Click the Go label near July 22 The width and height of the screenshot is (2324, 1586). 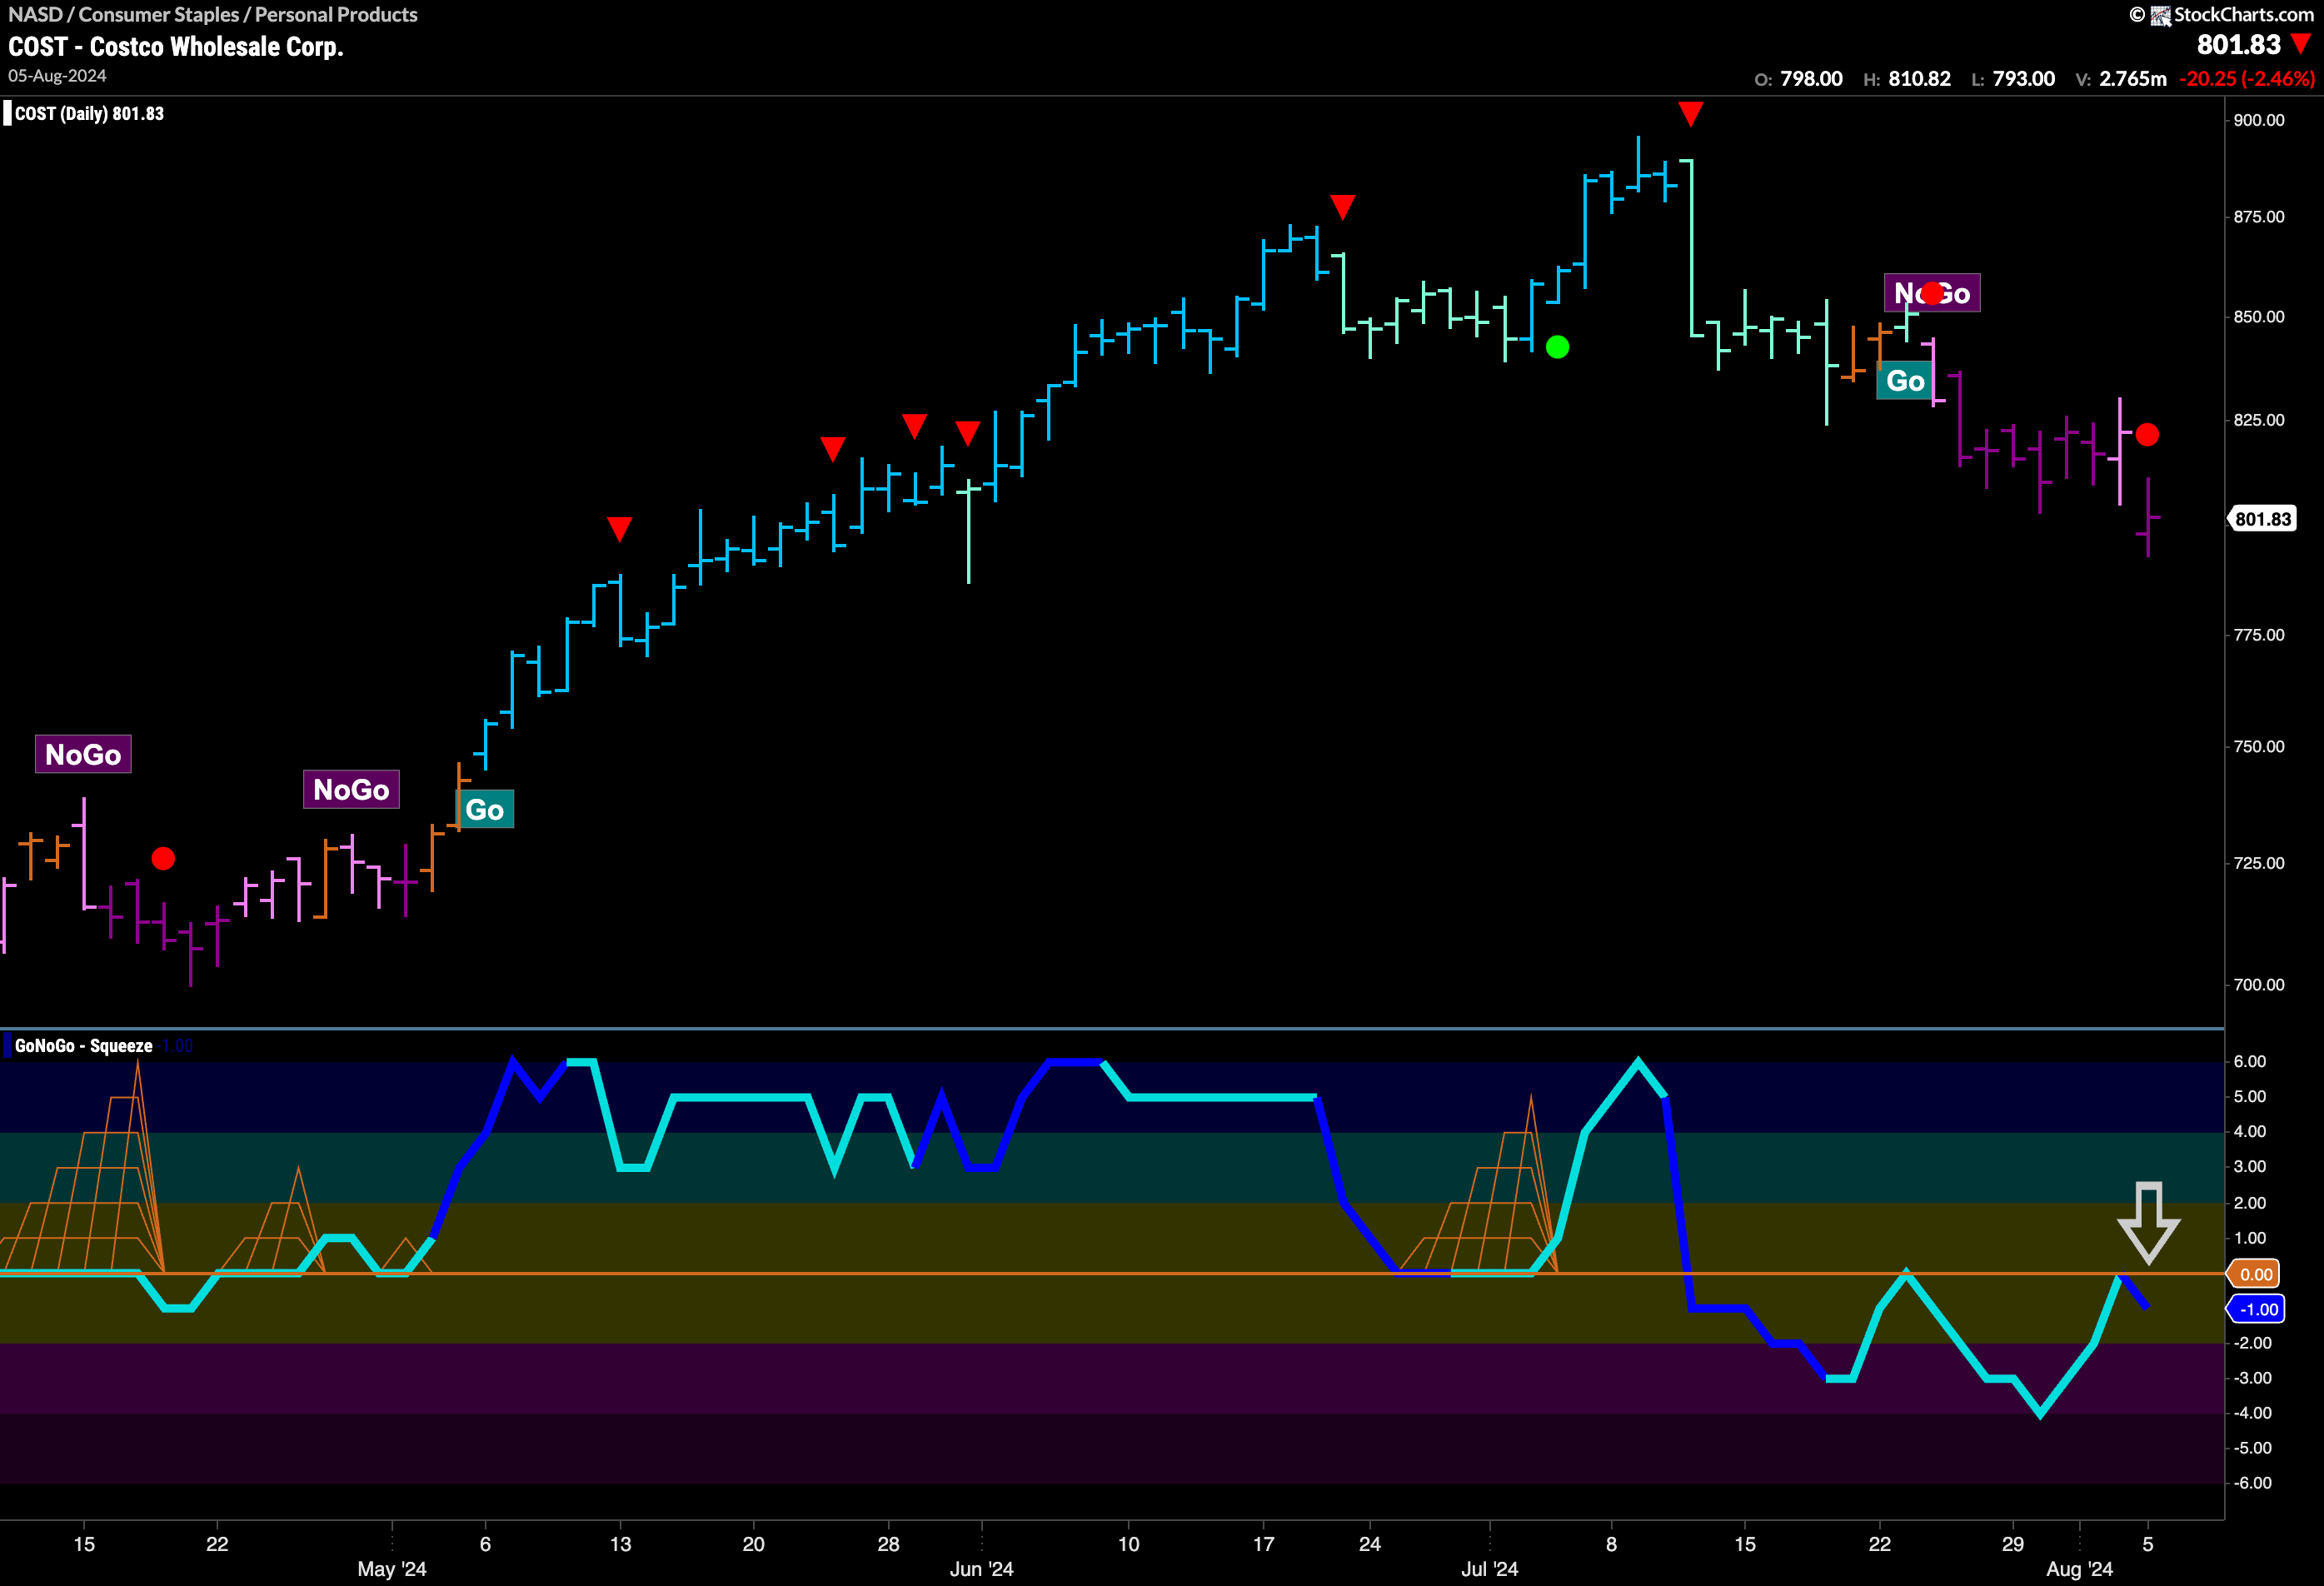click(x=1904, y=380)
